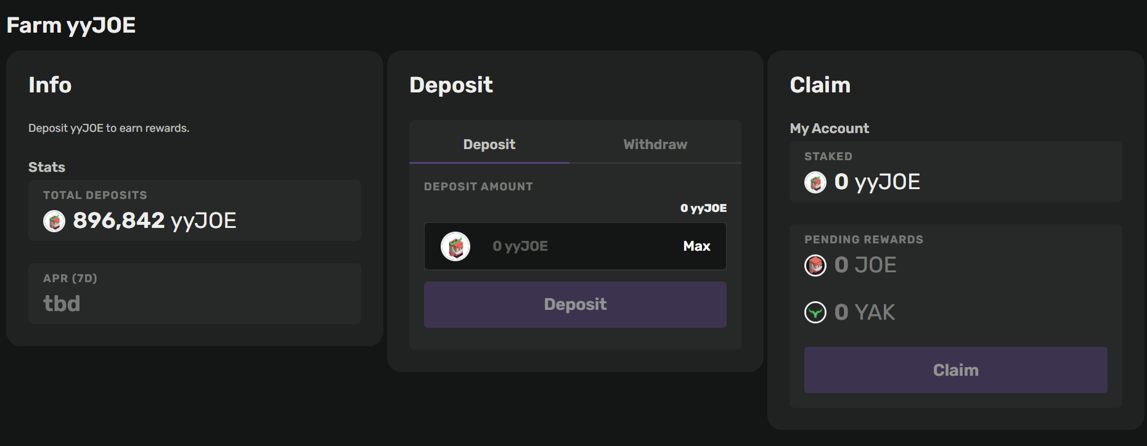Click the 0 YAK pending reward amount
1147x446 pixels.
click(x=864, y=312)
